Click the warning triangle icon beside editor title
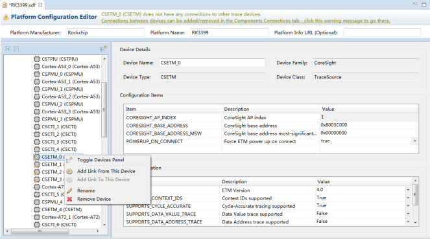The width and height of the screenshot is (430, 239). pos(6,17)
